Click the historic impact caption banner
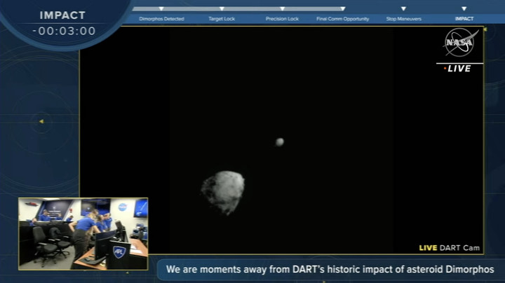505x283 pixels. [330, 269]
